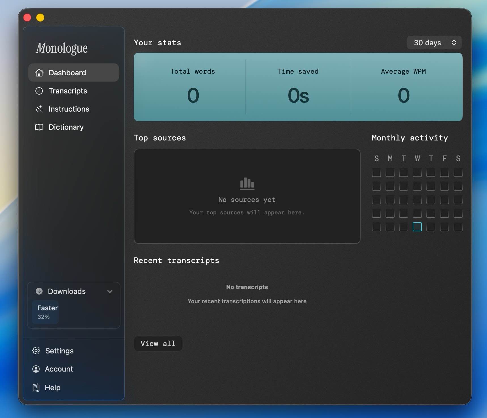The width and height of the screenshot is (487, 418).
Task: Toggle the first Sunday activity cell
Action: click(x=376, y=173)
